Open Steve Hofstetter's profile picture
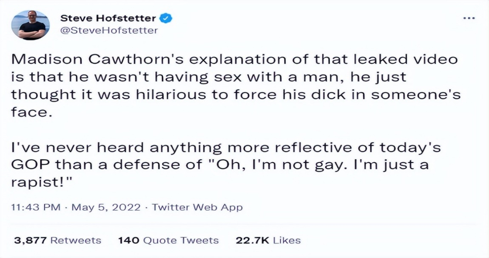489x258 pixels. 29,25
